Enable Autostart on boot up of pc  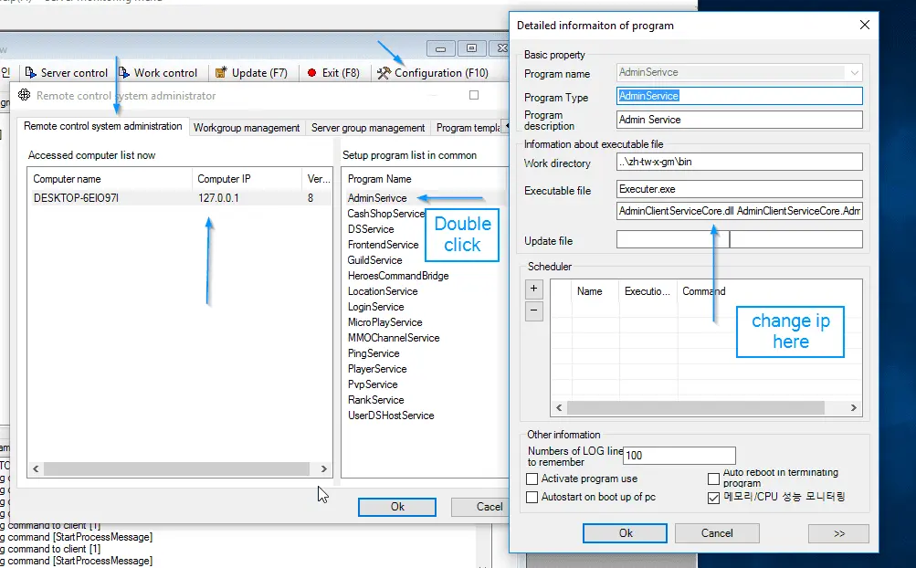point(532,498)
